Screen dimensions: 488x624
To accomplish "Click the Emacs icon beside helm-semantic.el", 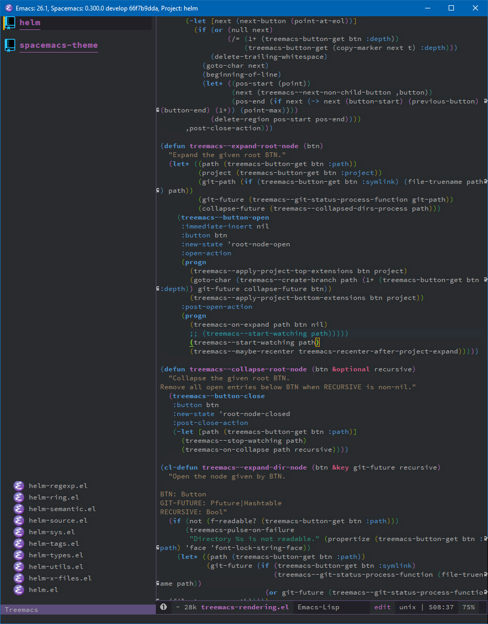I will [19, 509].
